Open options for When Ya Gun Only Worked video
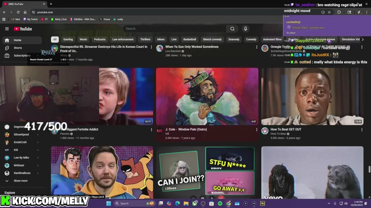 pyautogui.click(x=257, y=47)
